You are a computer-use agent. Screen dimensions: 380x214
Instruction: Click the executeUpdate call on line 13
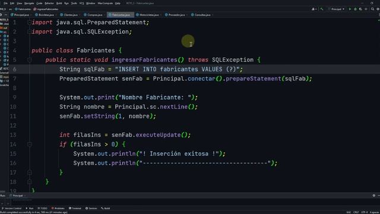tap(158, 135)
